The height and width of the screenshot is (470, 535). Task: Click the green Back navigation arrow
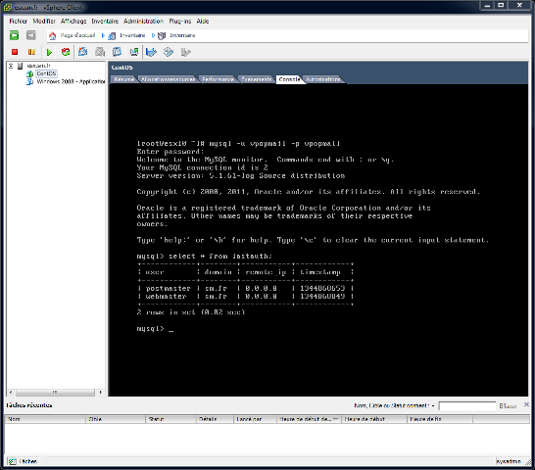pyautogui.click(x=14, y=35)
